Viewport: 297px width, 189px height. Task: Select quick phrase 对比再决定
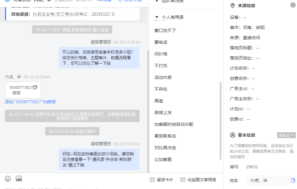(x=165, y=148)
